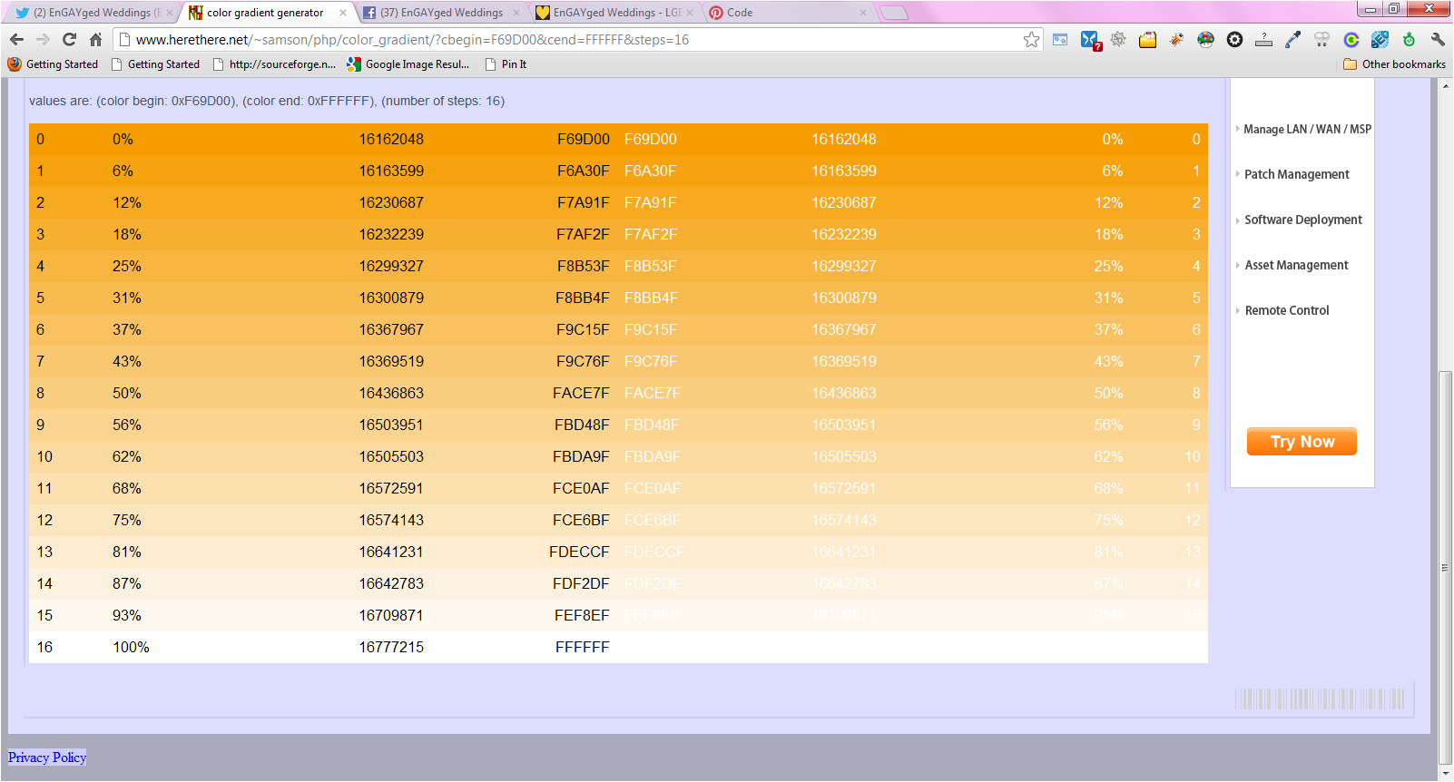
Task: Click the white 16300879 decimal cell
Action: [x=844, y=298]
